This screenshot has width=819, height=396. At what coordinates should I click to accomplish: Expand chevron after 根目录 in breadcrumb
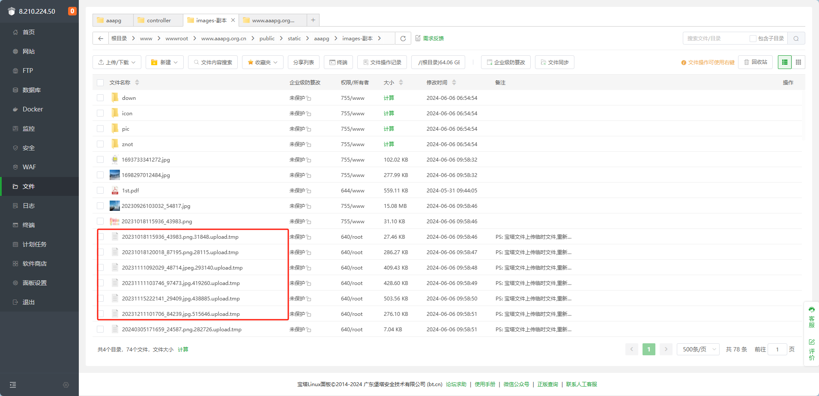tap(133, 39)
